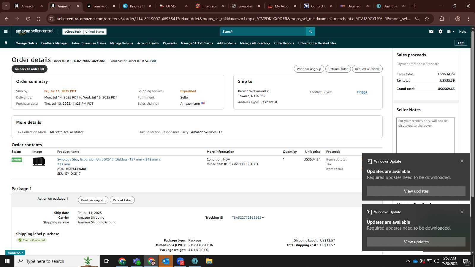Edit the Seller Order ID
This screenshot has width=475, height=267.
point(153,61)
